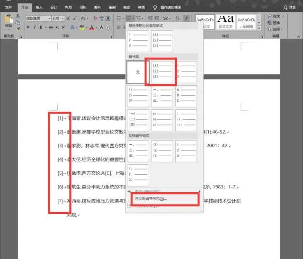Click the Share button
Image resolution: width=303 pixels, height=259 pixels.
tap(289, 8)
